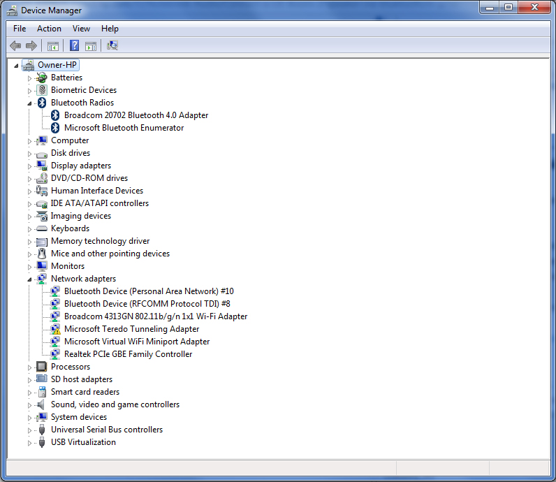The height and width of the screenshot is (482, 556).
Task: Collapse the Bluetooth Radios branch
Action: 29,103
